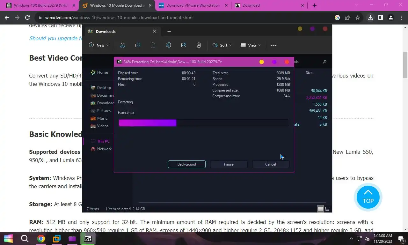The height and width of the screenshot is (245, 408).
Task: Switch to details view icon in status bar
Action: coord(320,209)
